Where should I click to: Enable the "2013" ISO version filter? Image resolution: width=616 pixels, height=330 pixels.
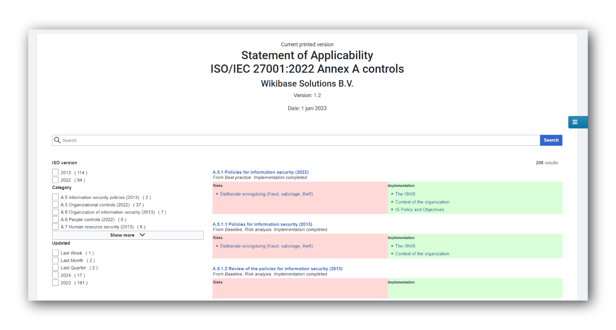55,172
